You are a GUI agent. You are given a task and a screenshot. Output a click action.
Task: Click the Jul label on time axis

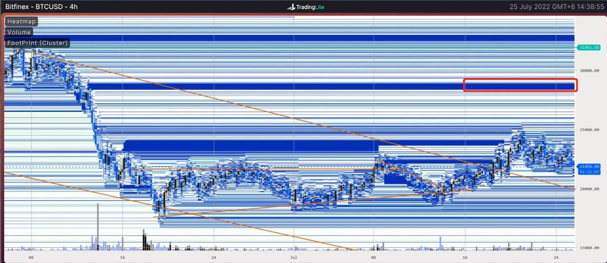click(294, 258)
